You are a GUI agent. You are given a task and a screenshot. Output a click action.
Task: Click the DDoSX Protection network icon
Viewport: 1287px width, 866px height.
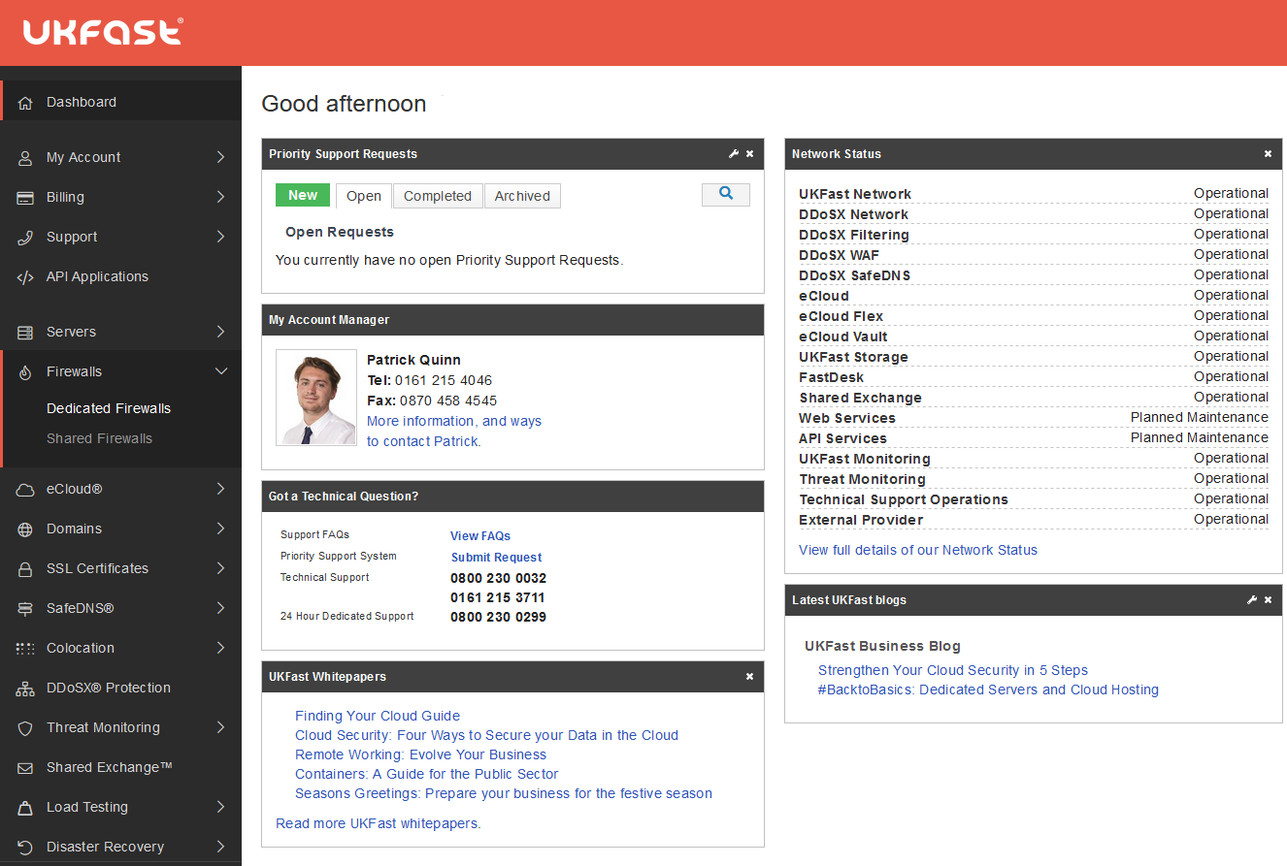26,689
